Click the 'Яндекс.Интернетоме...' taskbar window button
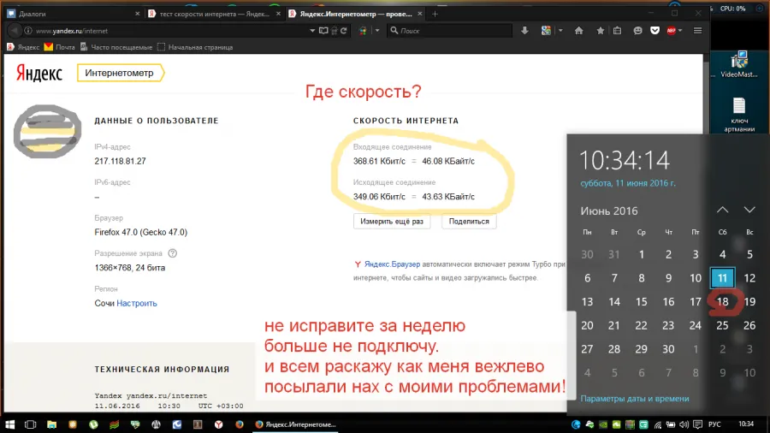Viewport: 770px width, 433px height. click(x=296, y=424)
